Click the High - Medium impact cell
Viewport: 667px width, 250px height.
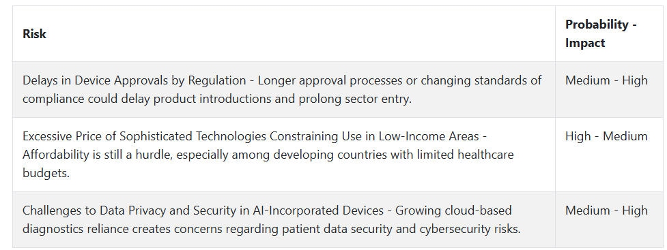pos(606,136)
